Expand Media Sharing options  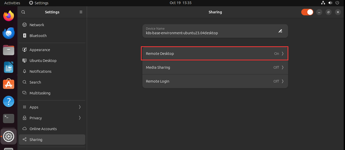(x=215, y=67)
